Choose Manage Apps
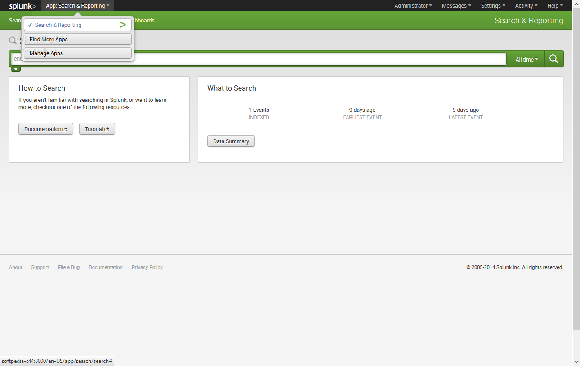 78,53
